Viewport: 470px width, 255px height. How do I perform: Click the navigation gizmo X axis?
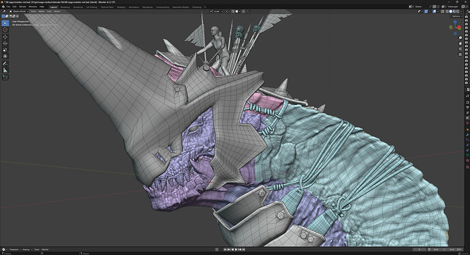click(x=459, y=27)
